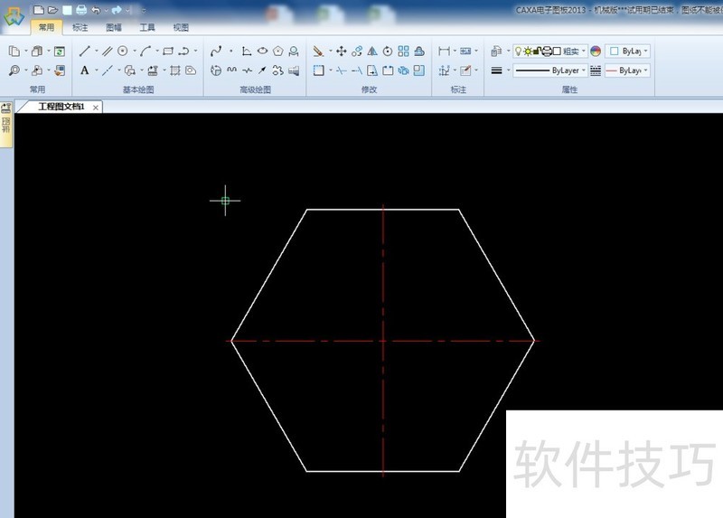723x518 pixels.
Task: Switch to the 标注 ribbon tab
Action: coord(80,27)
